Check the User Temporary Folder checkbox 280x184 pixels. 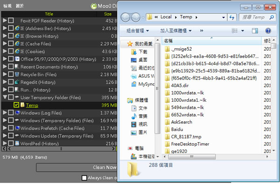click(11, 97)
